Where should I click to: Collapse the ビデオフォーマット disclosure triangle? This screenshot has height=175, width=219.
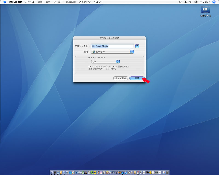click(x=89, y=58)
